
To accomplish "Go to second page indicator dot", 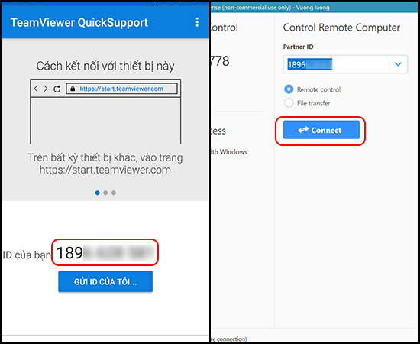I will coord(105,193).
